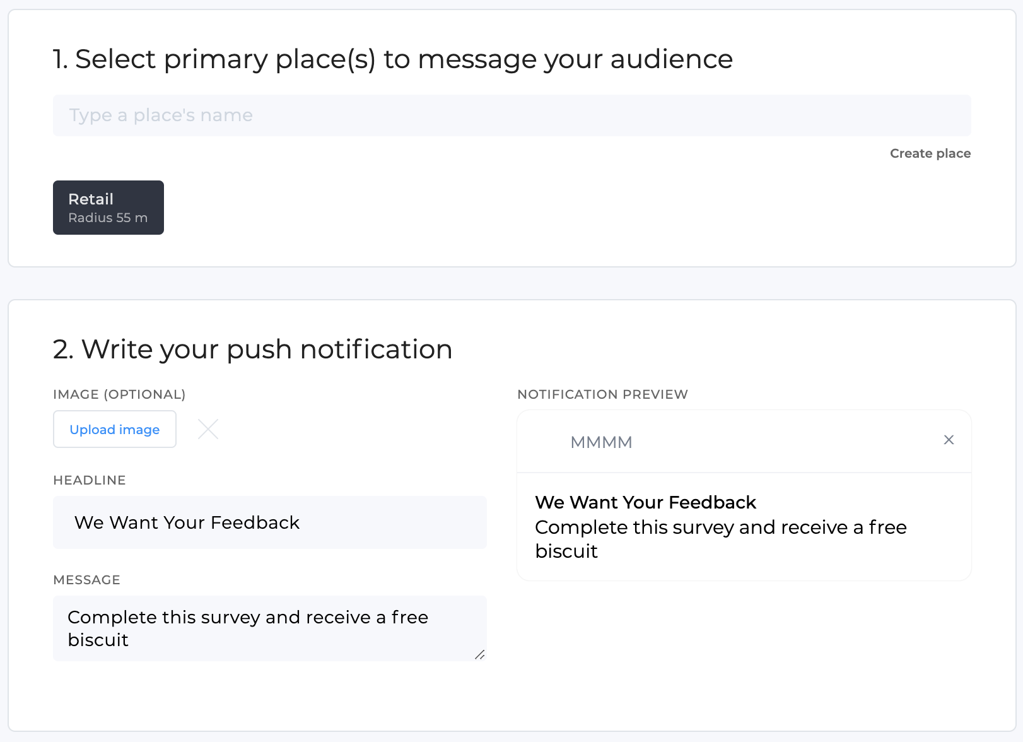
Task: Click the IMAGE (OPTIONAL) label
Action: [119, 394]
